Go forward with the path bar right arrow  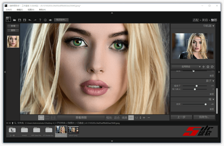(10, 123)
